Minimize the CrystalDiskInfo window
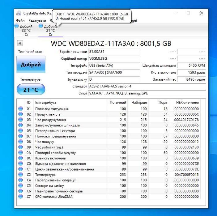Image resolution: width=217 pixels, height=216 pixels. coord(176,13)
